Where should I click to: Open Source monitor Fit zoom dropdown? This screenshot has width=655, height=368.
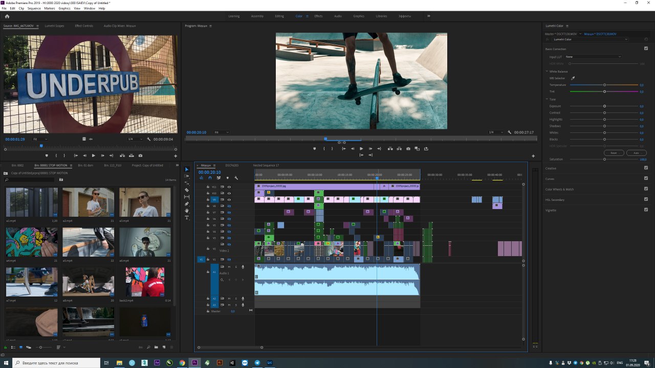tap(40, 139)
